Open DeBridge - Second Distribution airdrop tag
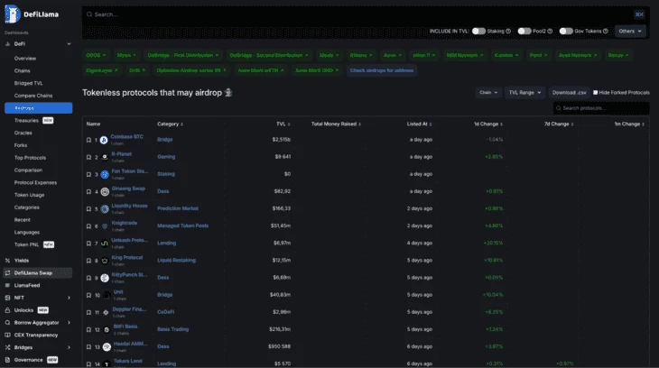The width and height of the screenshot is (659, 368). coord(269,55)
